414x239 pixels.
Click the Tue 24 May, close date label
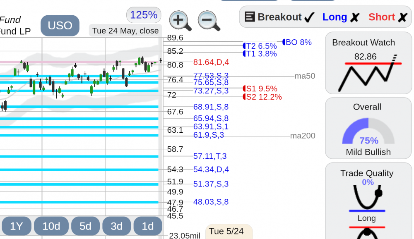coord(125,31)
